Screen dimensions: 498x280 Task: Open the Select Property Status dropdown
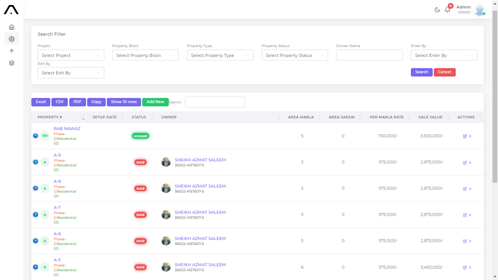pos(295,56)
